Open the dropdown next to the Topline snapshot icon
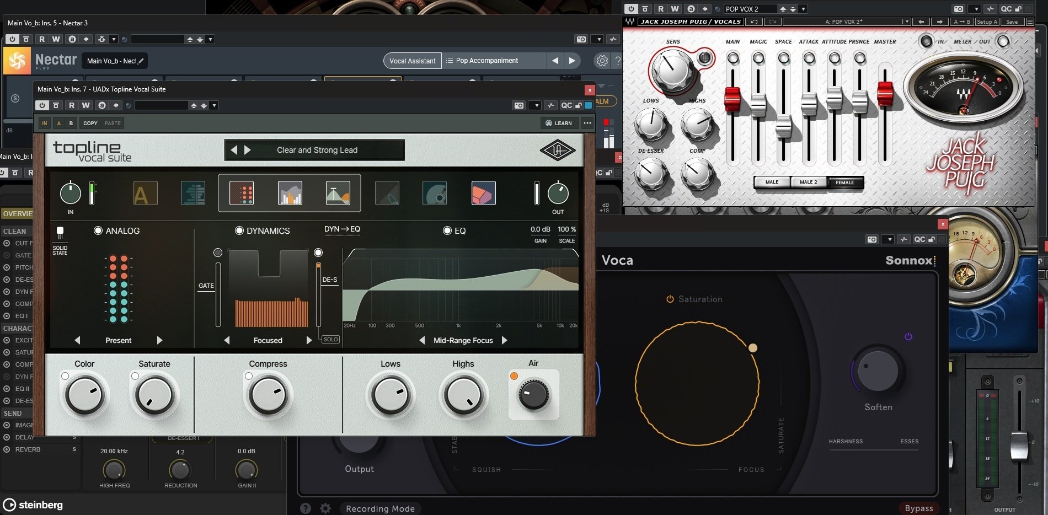Screen dimensions: 1048x515 pyautogui.click(x=534, y=105)
